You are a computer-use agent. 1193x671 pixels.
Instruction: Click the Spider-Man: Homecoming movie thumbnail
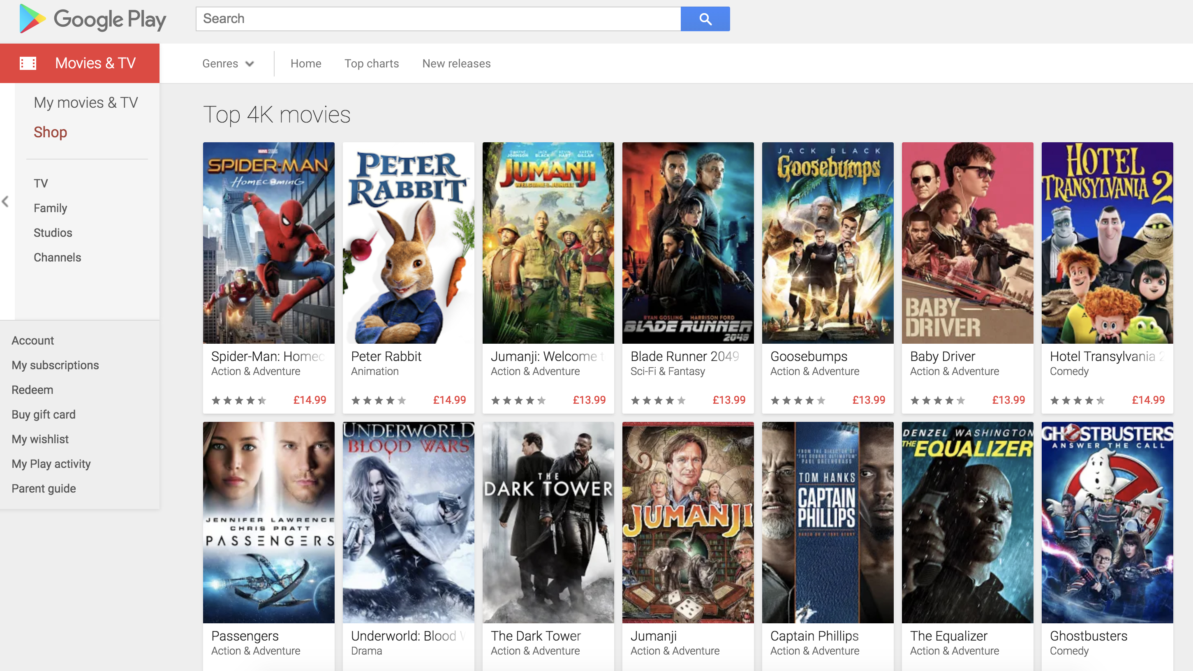point(269,243)
